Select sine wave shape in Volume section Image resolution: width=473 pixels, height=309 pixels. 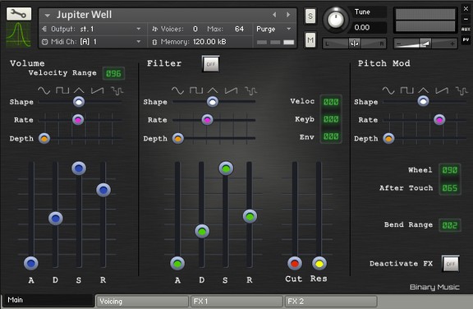44,90
